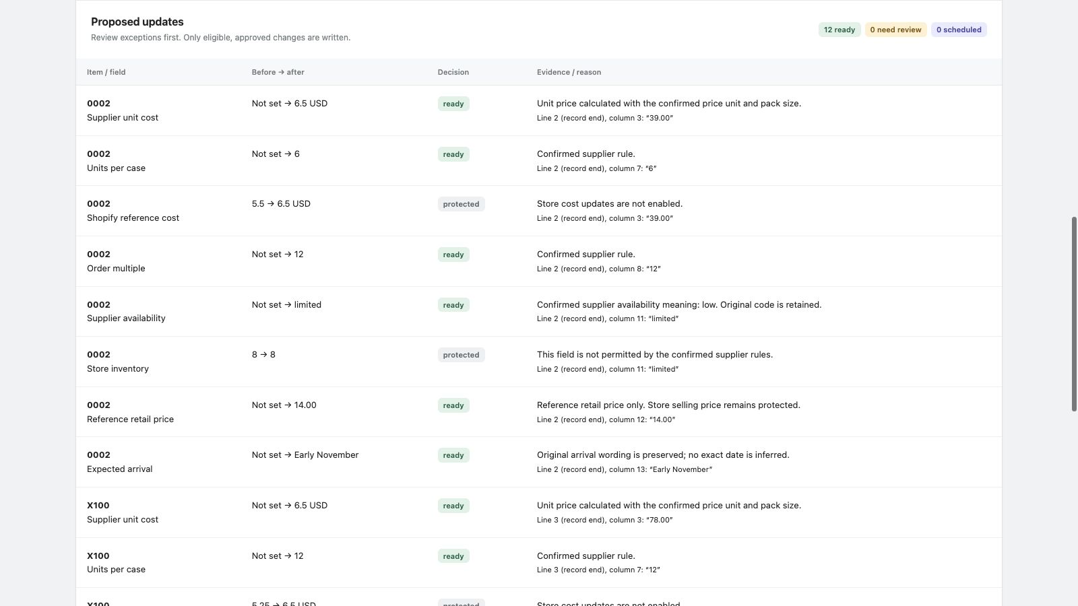
Task: Click ready badge for 0002 Supplier availability
Action: tap(453, 305)
